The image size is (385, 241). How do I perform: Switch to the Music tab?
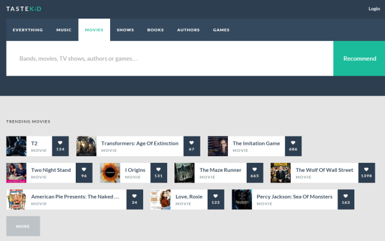click(64, 29)
